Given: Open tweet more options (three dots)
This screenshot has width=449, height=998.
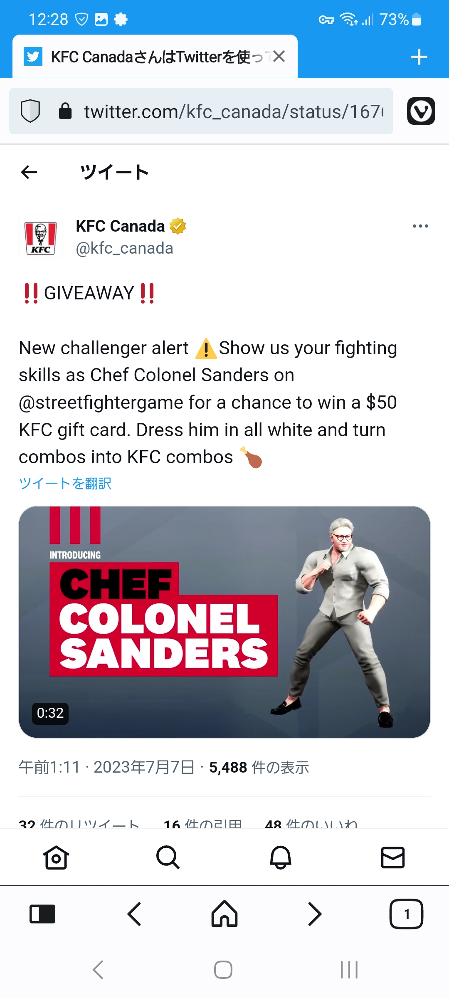Looking at the screenshot, I should pos(420,226).
